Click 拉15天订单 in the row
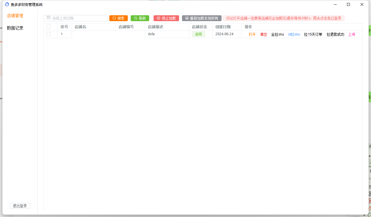 (313, 34)
